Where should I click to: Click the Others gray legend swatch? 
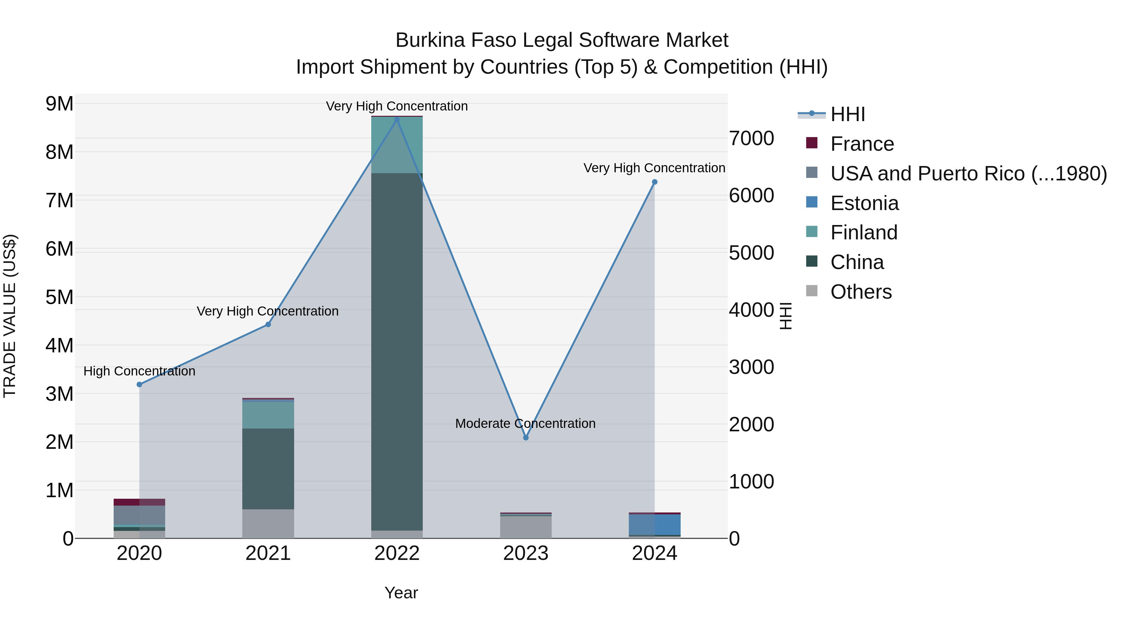click(x=811, y=291)
